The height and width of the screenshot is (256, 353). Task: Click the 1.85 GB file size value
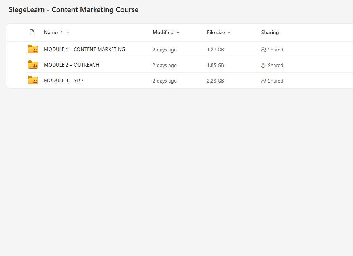point(215,65)
